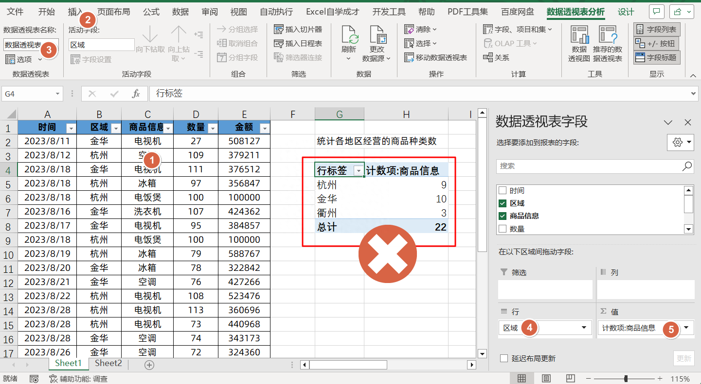Click 移动数据透视表

pyautogui.click(x=435, y=58)
